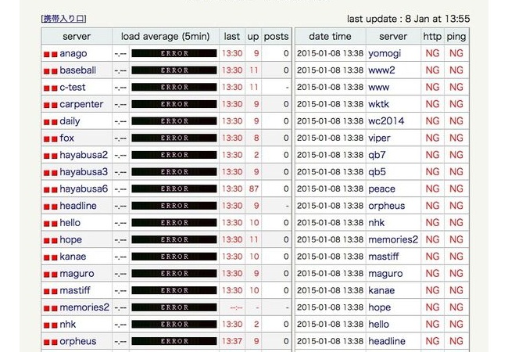Open the carpenter server link in the left table
The image size is (508, 352).
pyautogui.click(x=81, y=104)
